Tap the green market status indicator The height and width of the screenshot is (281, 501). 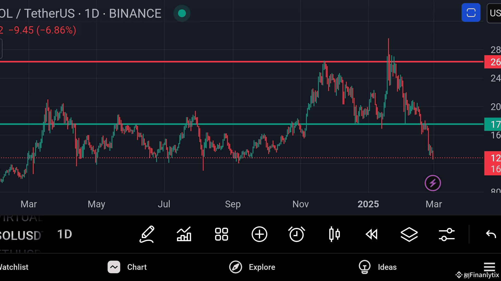182,13
